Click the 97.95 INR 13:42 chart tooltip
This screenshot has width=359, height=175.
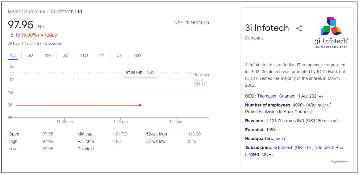click(x=140, y=73)
